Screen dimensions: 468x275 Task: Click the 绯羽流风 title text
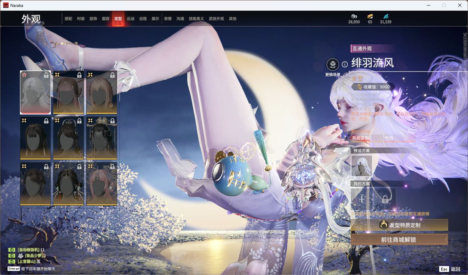click(373, 63)
